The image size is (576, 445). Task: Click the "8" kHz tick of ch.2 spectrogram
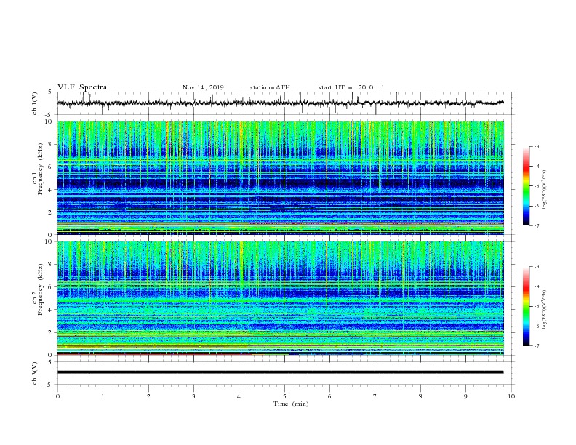tap(51, 265)
